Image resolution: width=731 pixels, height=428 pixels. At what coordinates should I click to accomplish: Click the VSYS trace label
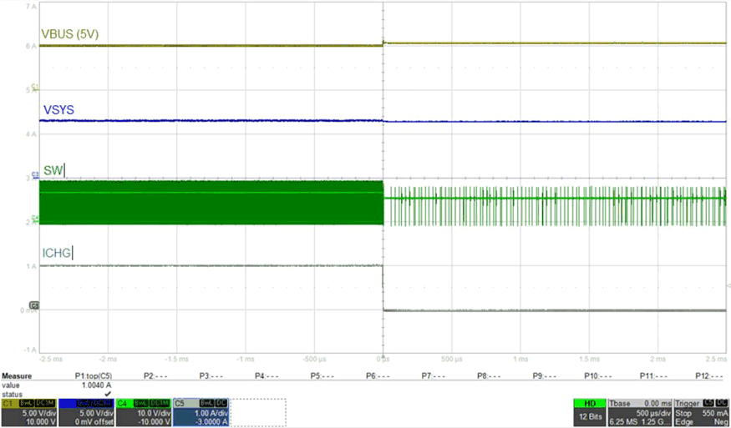(x=57, y=109)
